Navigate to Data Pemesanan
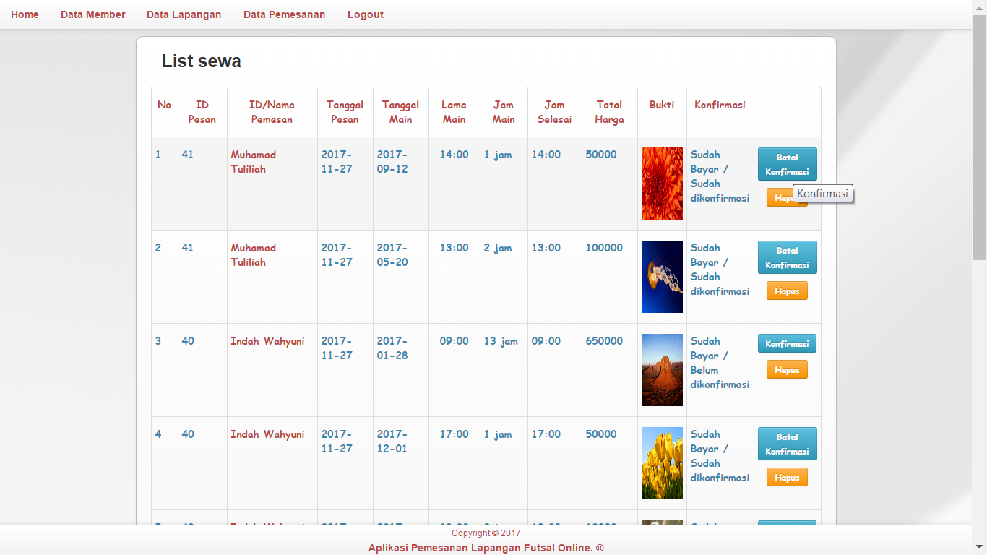This screenshot has height=555, width=987. point(284,14)
